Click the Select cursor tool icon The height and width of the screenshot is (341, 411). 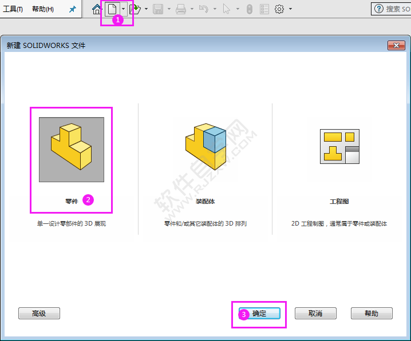click(x=226, y=9)
